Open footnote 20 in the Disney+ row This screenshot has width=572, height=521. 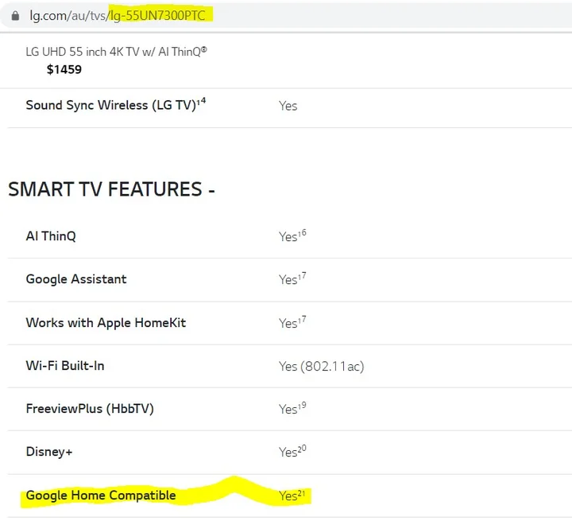[303, 448]
